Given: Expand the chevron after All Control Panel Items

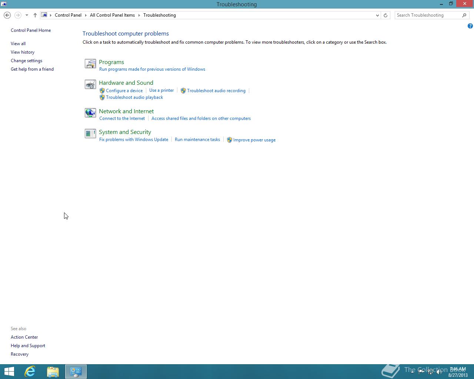Looking at the screenshot, I should click(139, 15).
